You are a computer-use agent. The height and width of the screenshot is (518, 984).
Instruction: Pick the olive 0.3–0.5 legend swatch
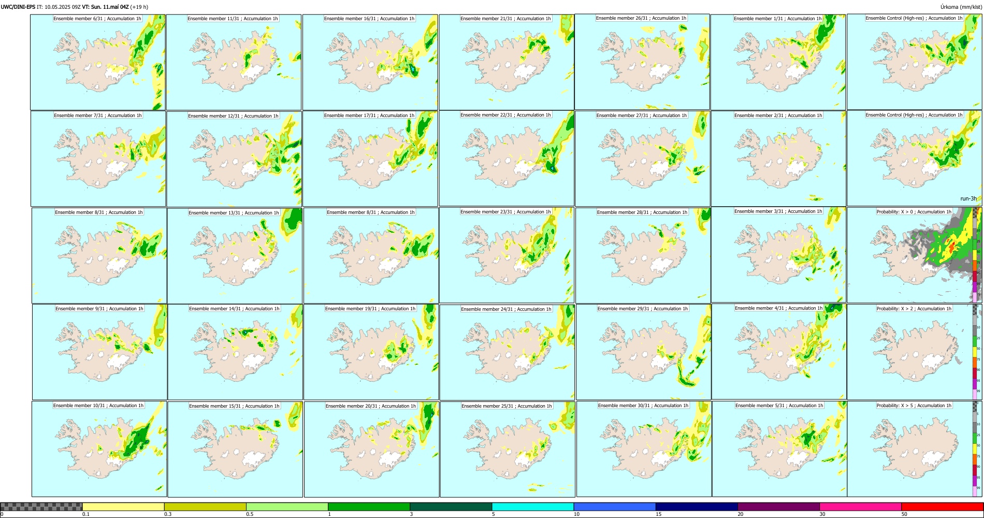[x=205, y=507]
